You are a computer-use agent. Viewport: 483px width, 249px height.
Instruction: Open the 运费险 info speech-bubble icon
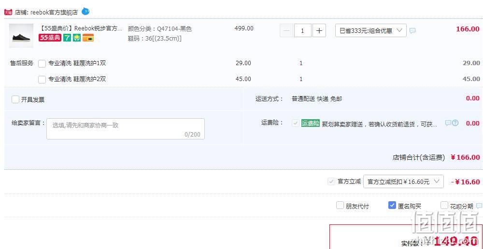pos(448,123)
